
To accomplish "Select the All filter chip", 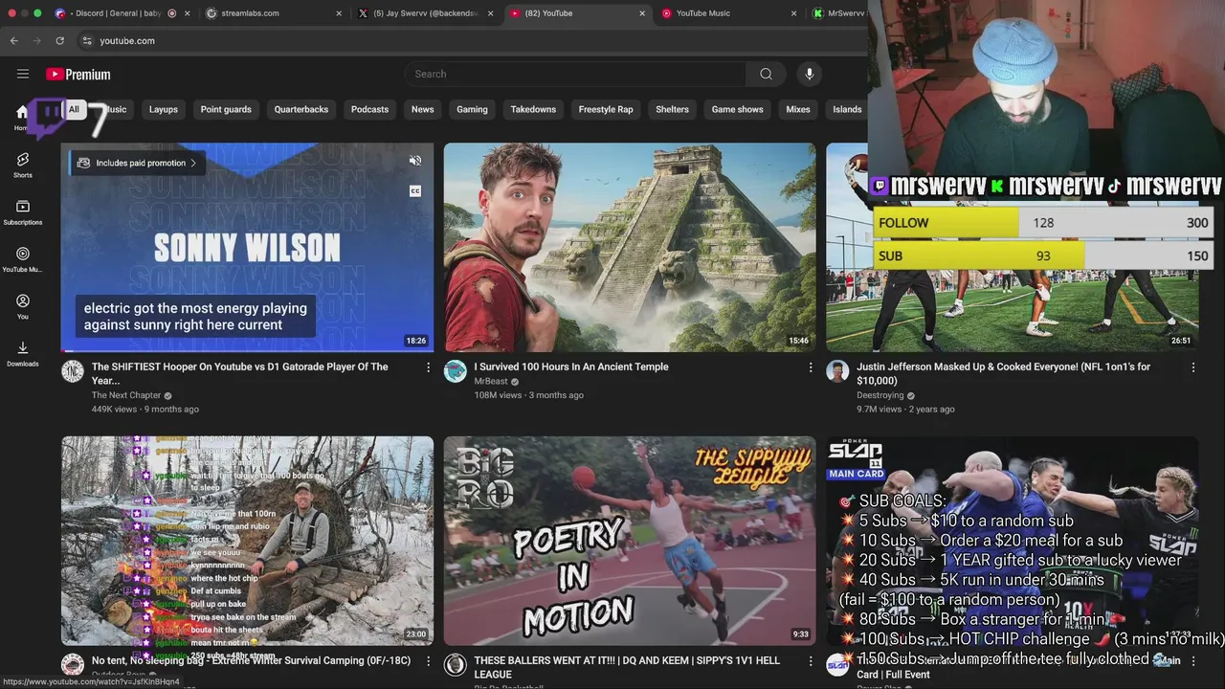I will (74, 109).
